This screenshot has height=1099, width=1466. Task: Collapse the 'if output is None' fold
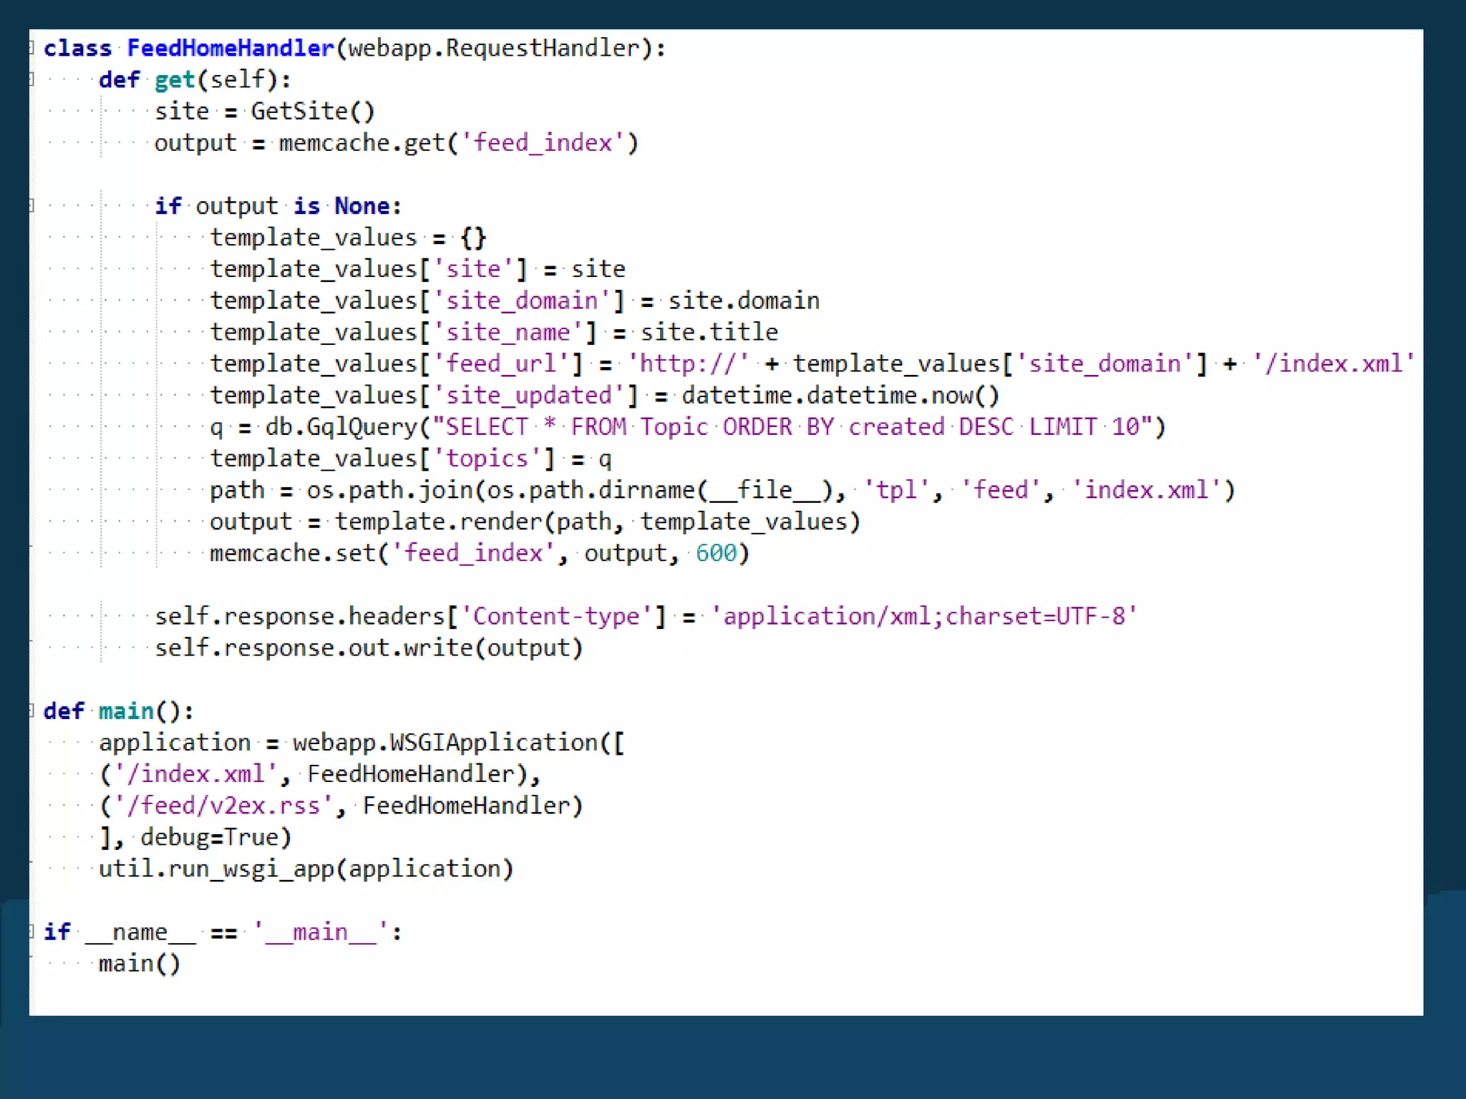tap(31, 206)
